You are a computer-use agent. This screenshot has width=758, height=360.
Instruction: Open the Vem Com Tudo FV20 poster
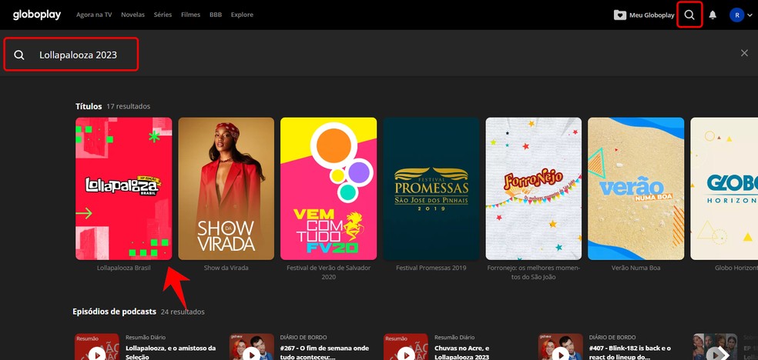point(328,188)
